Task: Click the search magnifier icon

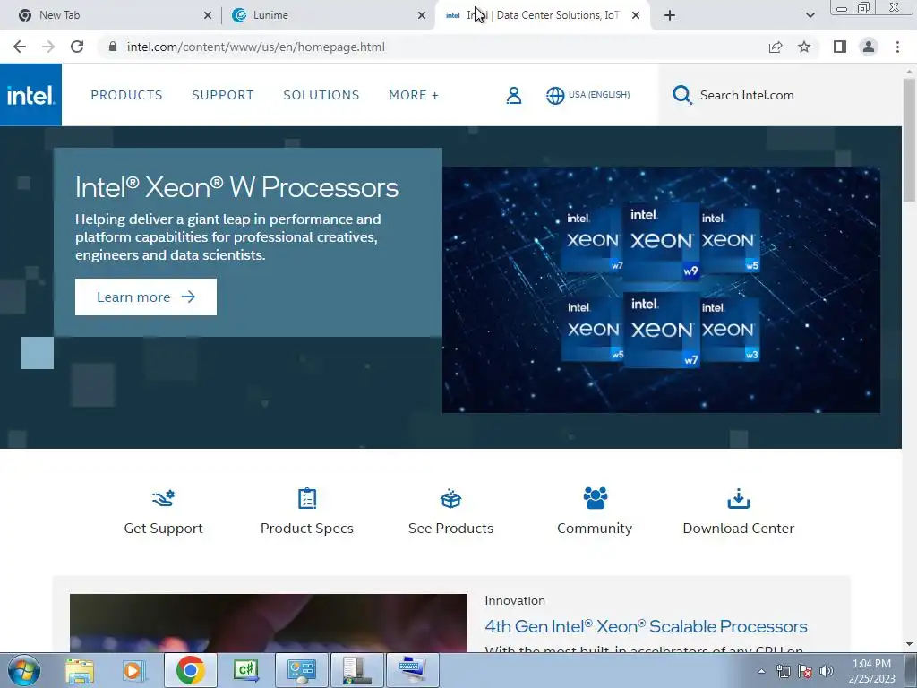Action: pos(681,95)
